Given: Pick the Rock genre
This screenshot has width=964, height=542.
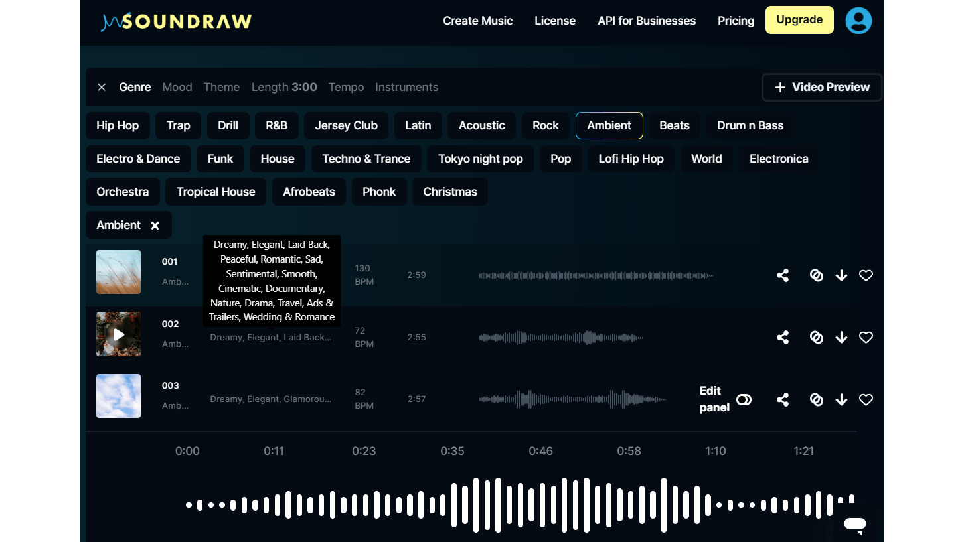Looking at the screenshot, I should [546, 126].
